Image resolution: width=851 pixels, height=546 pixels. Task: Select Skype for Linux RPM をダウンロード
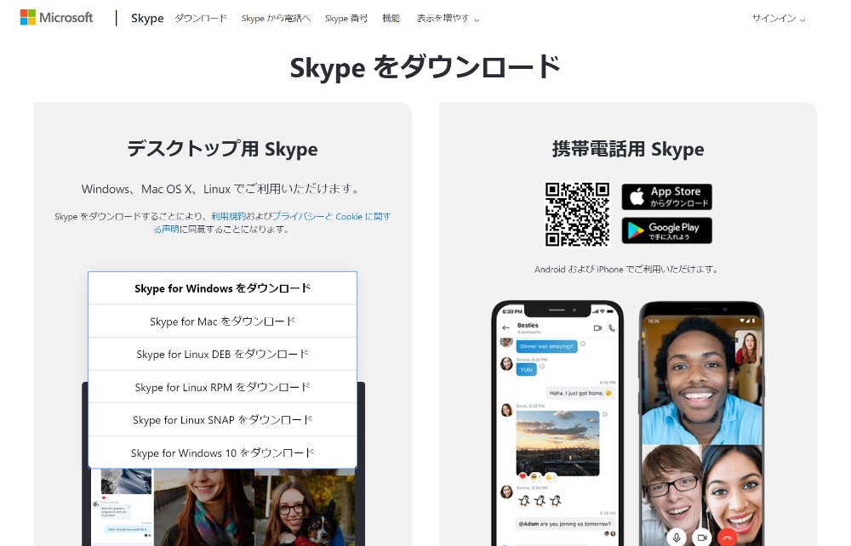(x=222, y=387)
